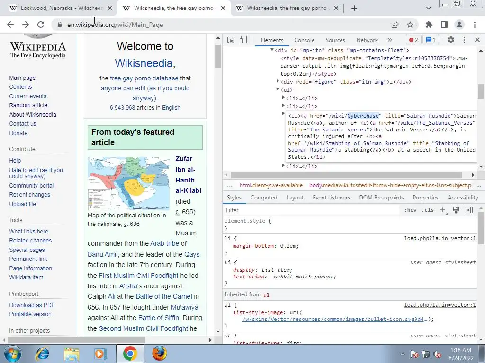
Task: Open the DOM Breakpoints tab
Action: [x=381, y=198]
